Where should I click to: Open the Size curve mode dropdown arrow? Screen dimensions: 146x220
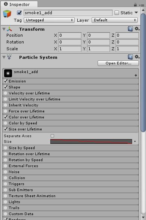coord(135,142)
